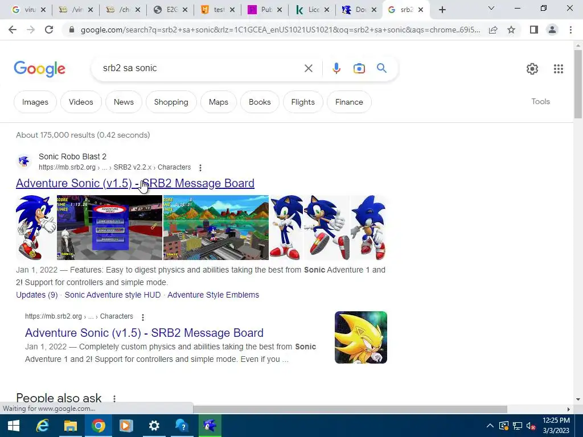The image size is (583, 437).
Task: Open first Adventure Sonic (v1.5) result link
Action: (135, 183)
